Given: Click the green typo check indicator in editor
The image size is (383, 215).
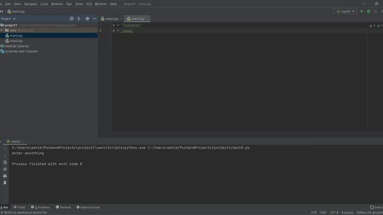Looking at the screenshot, I should click(380, 26).
